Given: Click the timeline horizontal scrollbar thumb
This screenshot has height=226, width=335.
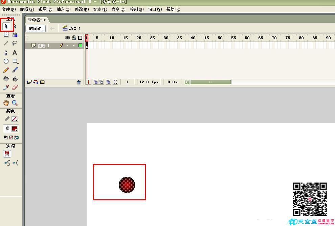Looking at the screenshot, I should 211,82.
